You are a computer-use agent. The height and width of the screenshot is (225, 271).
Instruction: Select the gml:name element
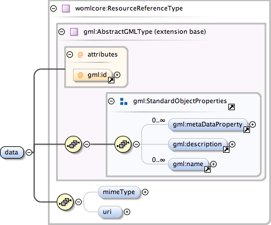(189, 164)
